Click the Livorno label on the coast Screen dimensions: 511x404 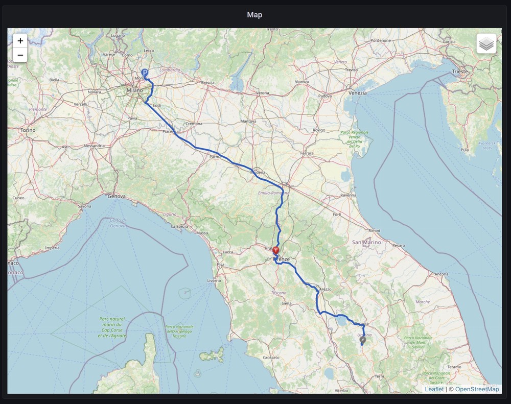click(x=214, y=280)
